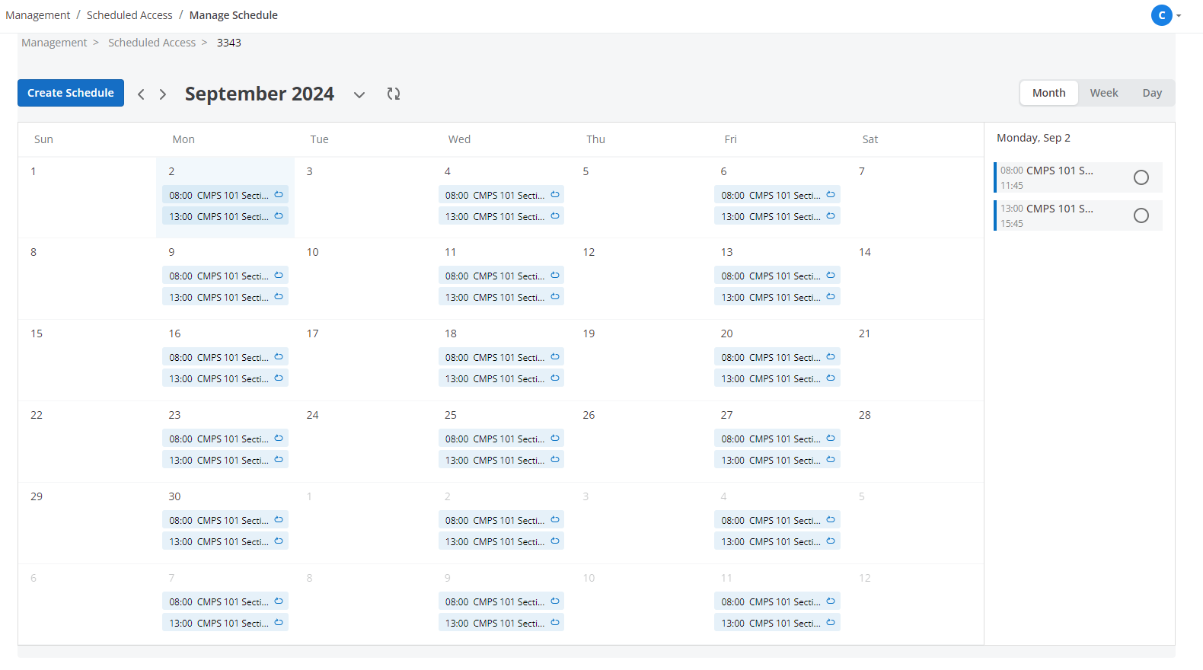This screenshot has width=1203, height=670.
Task: Click recurrence icon on Sep 9 08:00 event
Action: coord(279,276)
